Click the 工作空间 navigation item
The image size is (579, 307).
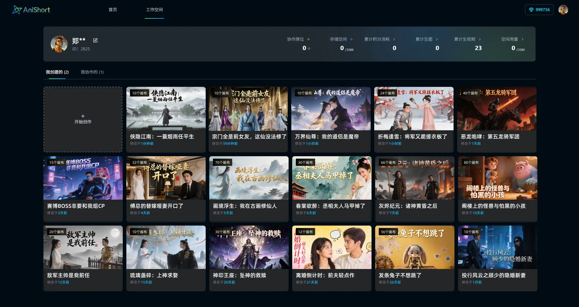154,9
